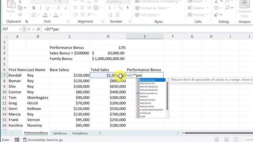This screenshot has width=253, height=142.
Task: Toggle Underline formatting
Action: pyautogui.click(x=47, y=8)
